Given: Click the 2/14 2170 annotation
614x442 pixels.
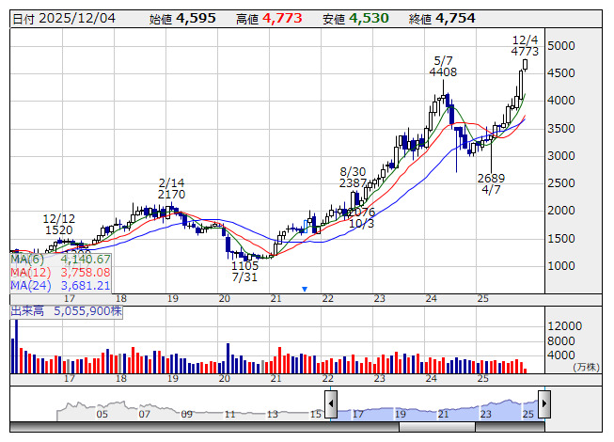Looking at the screenshot, I should point(171,189).
